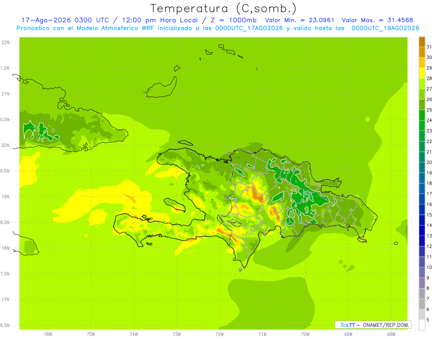Click the 71W longitude axis label
The width and height of the screenshot is (439, 339).
click(x=262, y=334)
